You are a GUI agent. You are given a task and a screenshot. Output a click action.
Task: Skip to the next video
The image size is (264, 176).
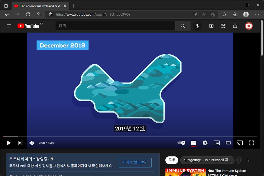pyautogui.click(x=20, y=143)
